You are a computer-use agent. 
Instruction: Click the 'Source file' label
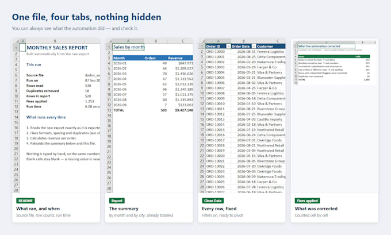pos(35,75)
